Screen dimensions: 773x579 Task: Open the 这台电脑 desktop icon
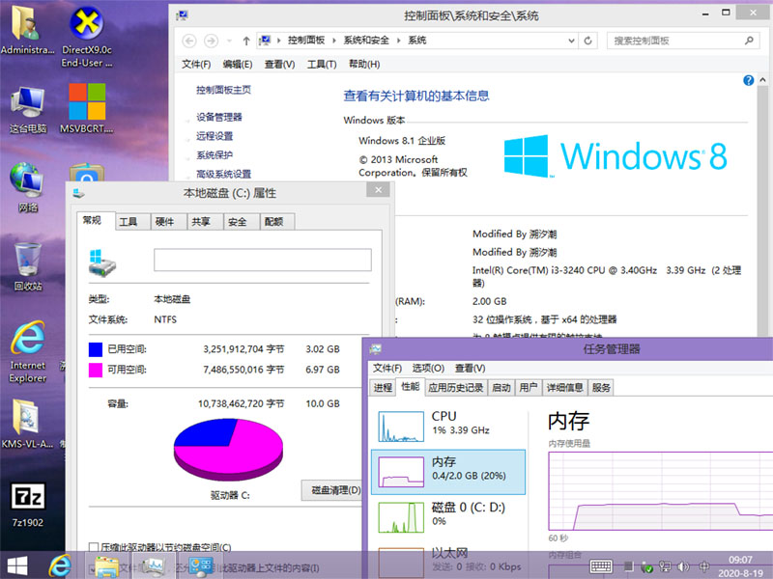coord(28,110)
